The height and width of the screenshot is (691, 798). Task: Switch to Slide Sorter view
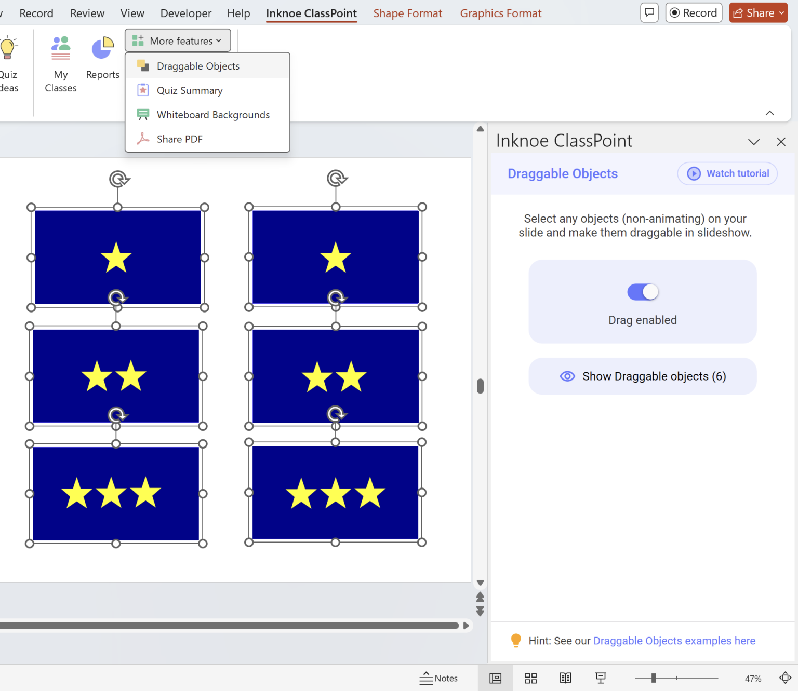tap(530, 678)
